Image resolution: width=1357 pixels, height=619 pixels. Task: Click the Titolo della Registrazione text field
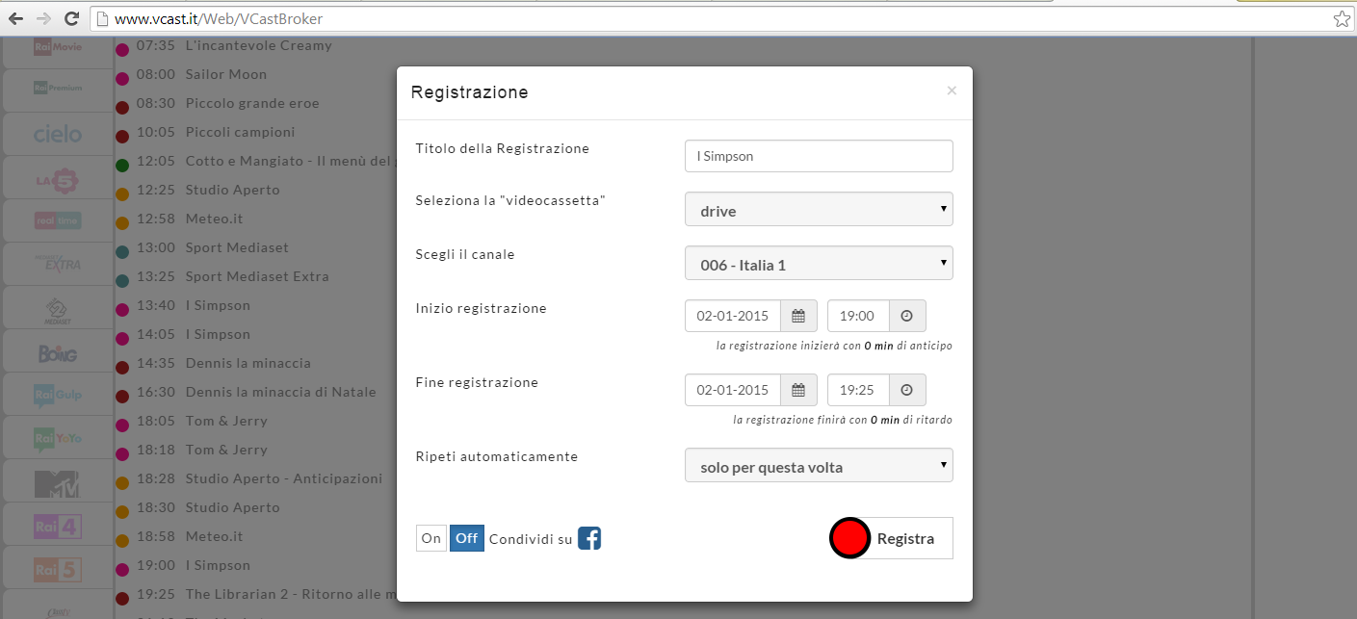819,156
